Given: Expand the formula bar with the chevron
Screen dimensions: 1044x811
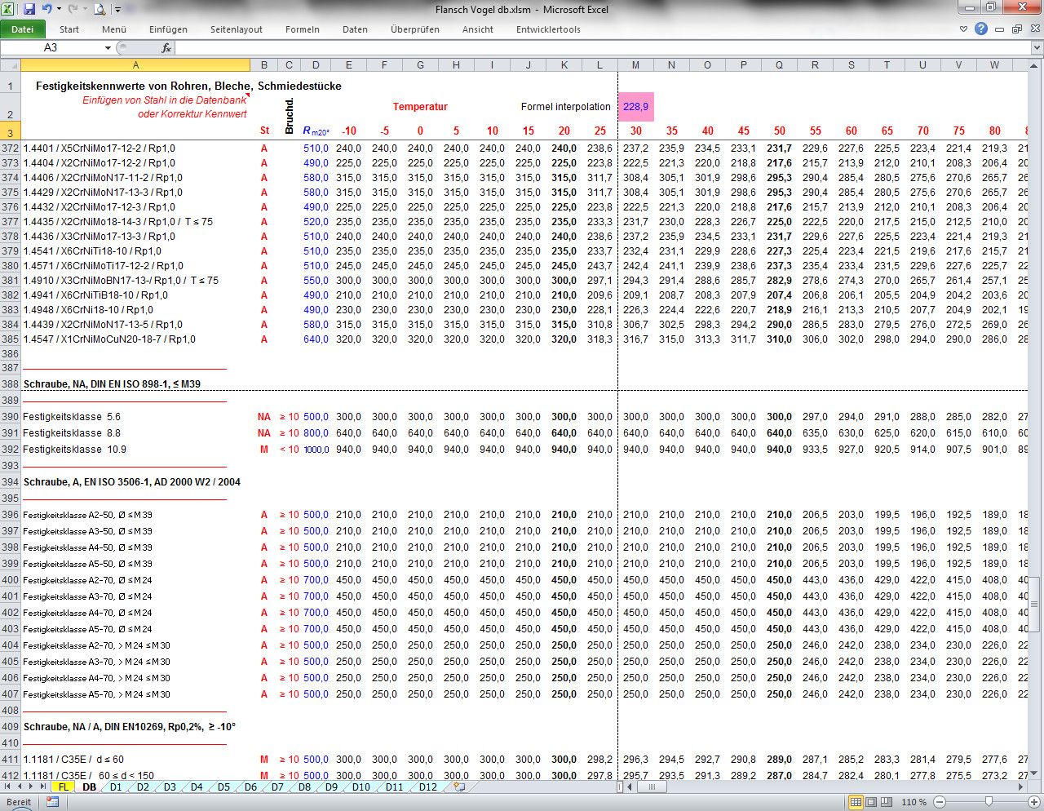Looking at the screenshot, I should pyautogui.click(x=1037, y=48).
